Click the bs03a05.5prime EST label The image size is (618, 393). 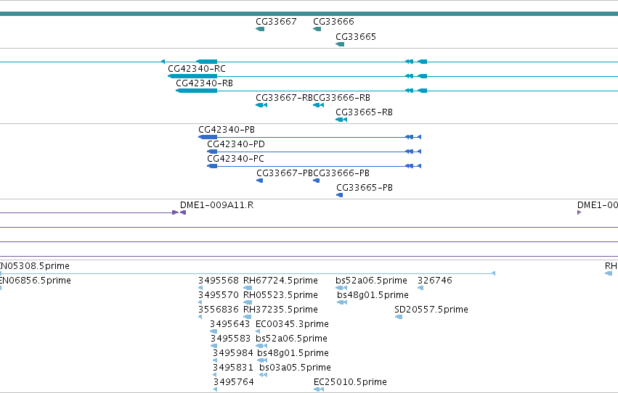click(x=296, y=368)
